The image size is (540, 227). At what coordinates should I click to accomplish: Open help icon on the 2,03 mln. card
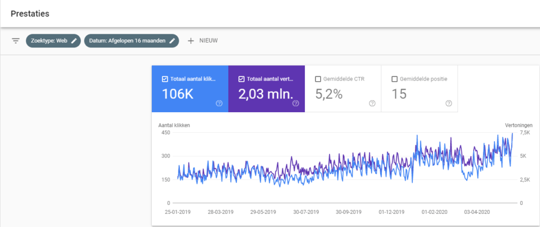[295, 103]
